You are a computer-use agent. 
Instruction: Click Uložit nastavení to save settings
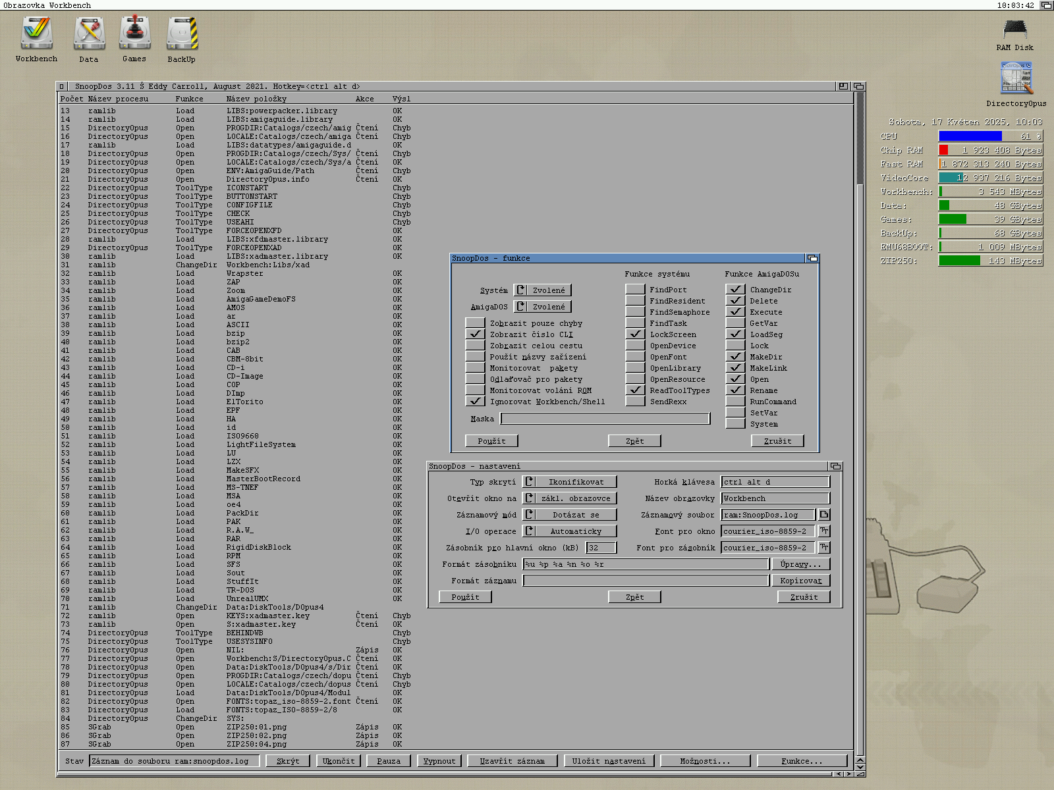pos(609,761)
